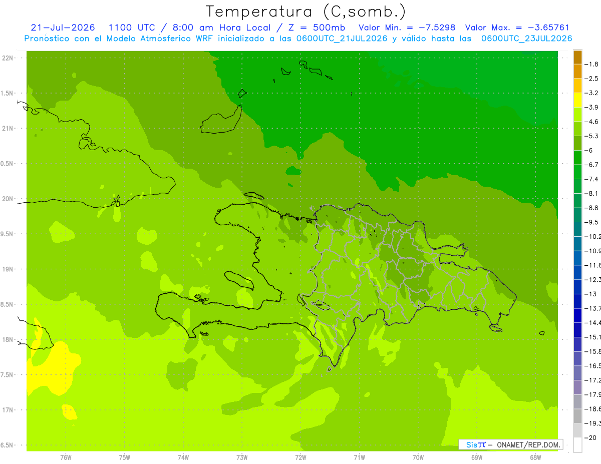601x464 pixels.
Task: Click the "70W" longitude label
Action: click(x=418, y=457)
